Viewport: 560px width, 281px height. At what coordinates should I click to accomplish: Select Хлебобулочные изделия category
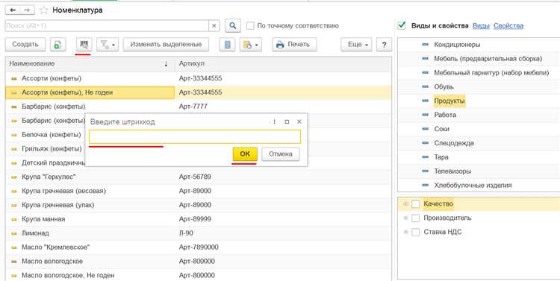click(x=473, y=186)
